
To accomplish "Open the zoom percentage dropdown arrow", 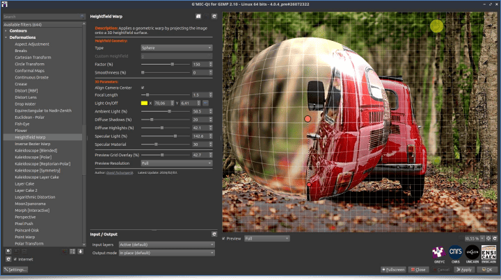I will coord(482,238).
